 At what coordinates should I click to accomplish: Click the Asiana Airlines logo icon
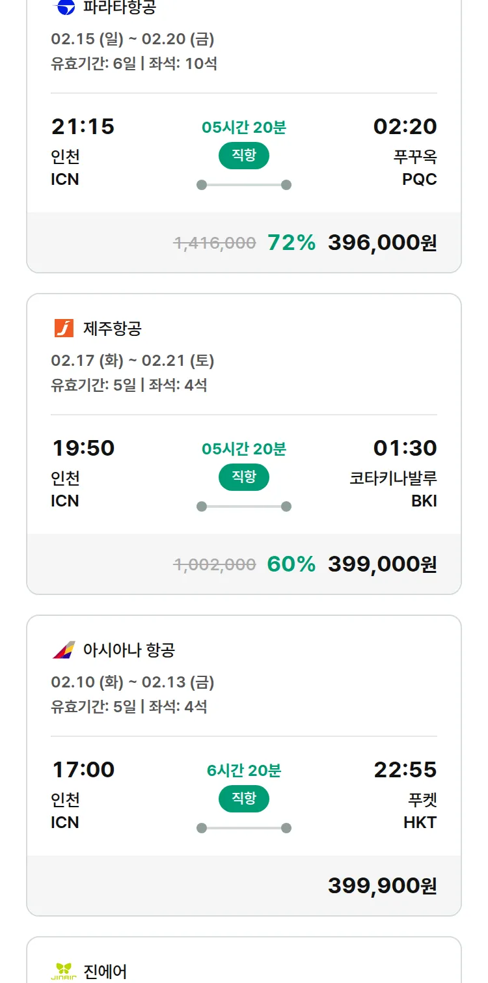[x=64, y=650]
